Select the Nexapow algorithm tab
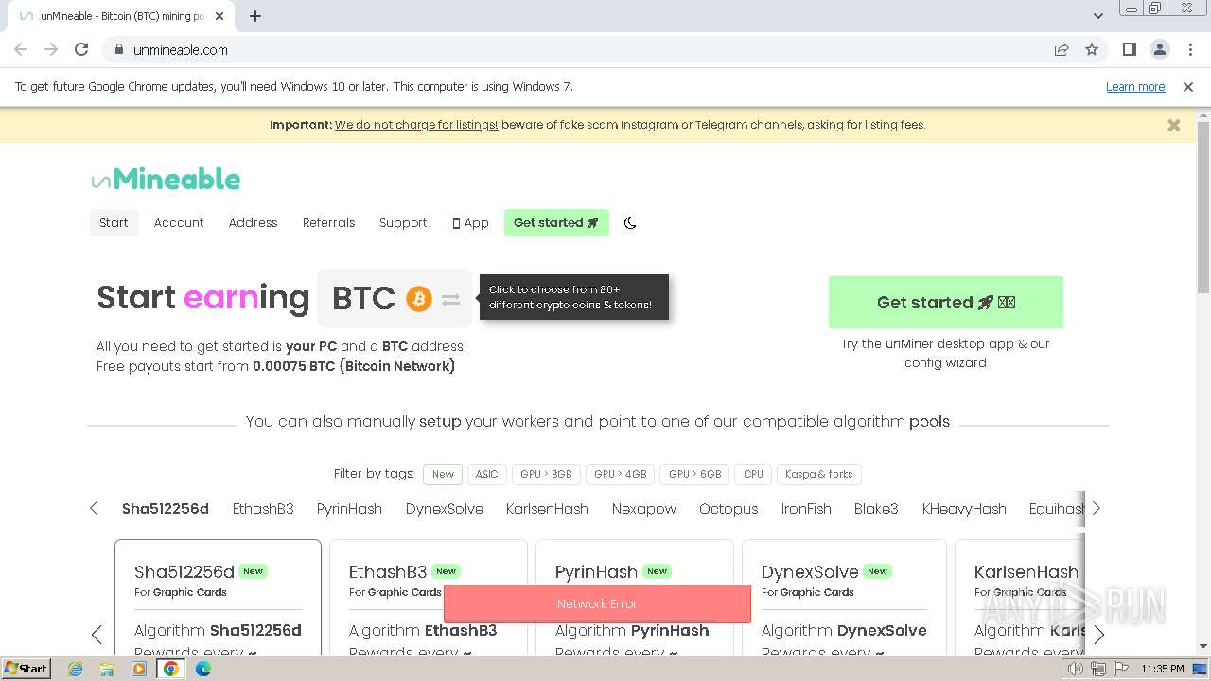This screenshot has height=681, width=1211. point(644,508)
